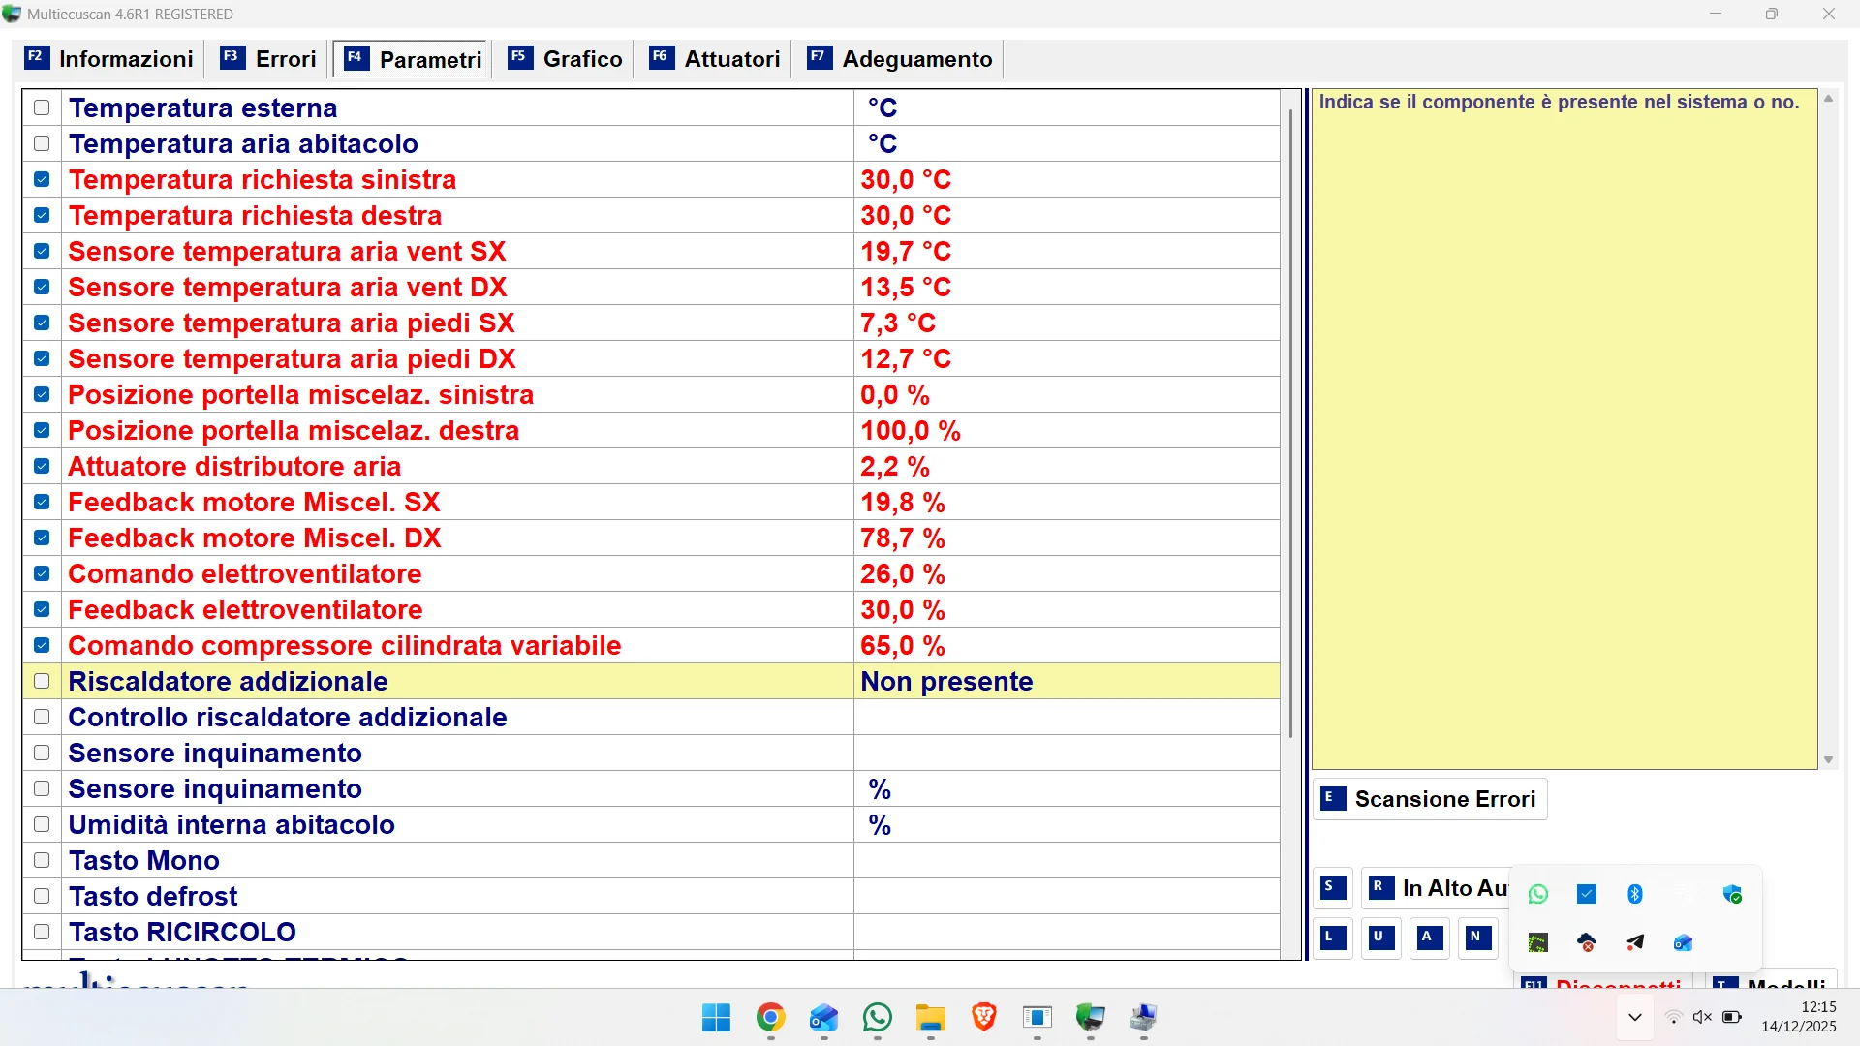Click the Scansione Errori button
Viewport: 1860px width, 1046px height.
pyautogui.click(x=1430, y=799)
